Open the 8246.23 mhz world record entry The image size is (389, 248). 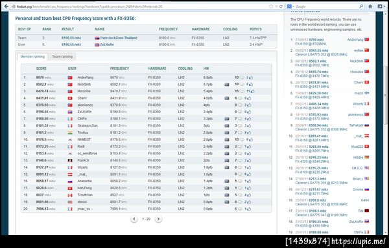tap(318, 158)
